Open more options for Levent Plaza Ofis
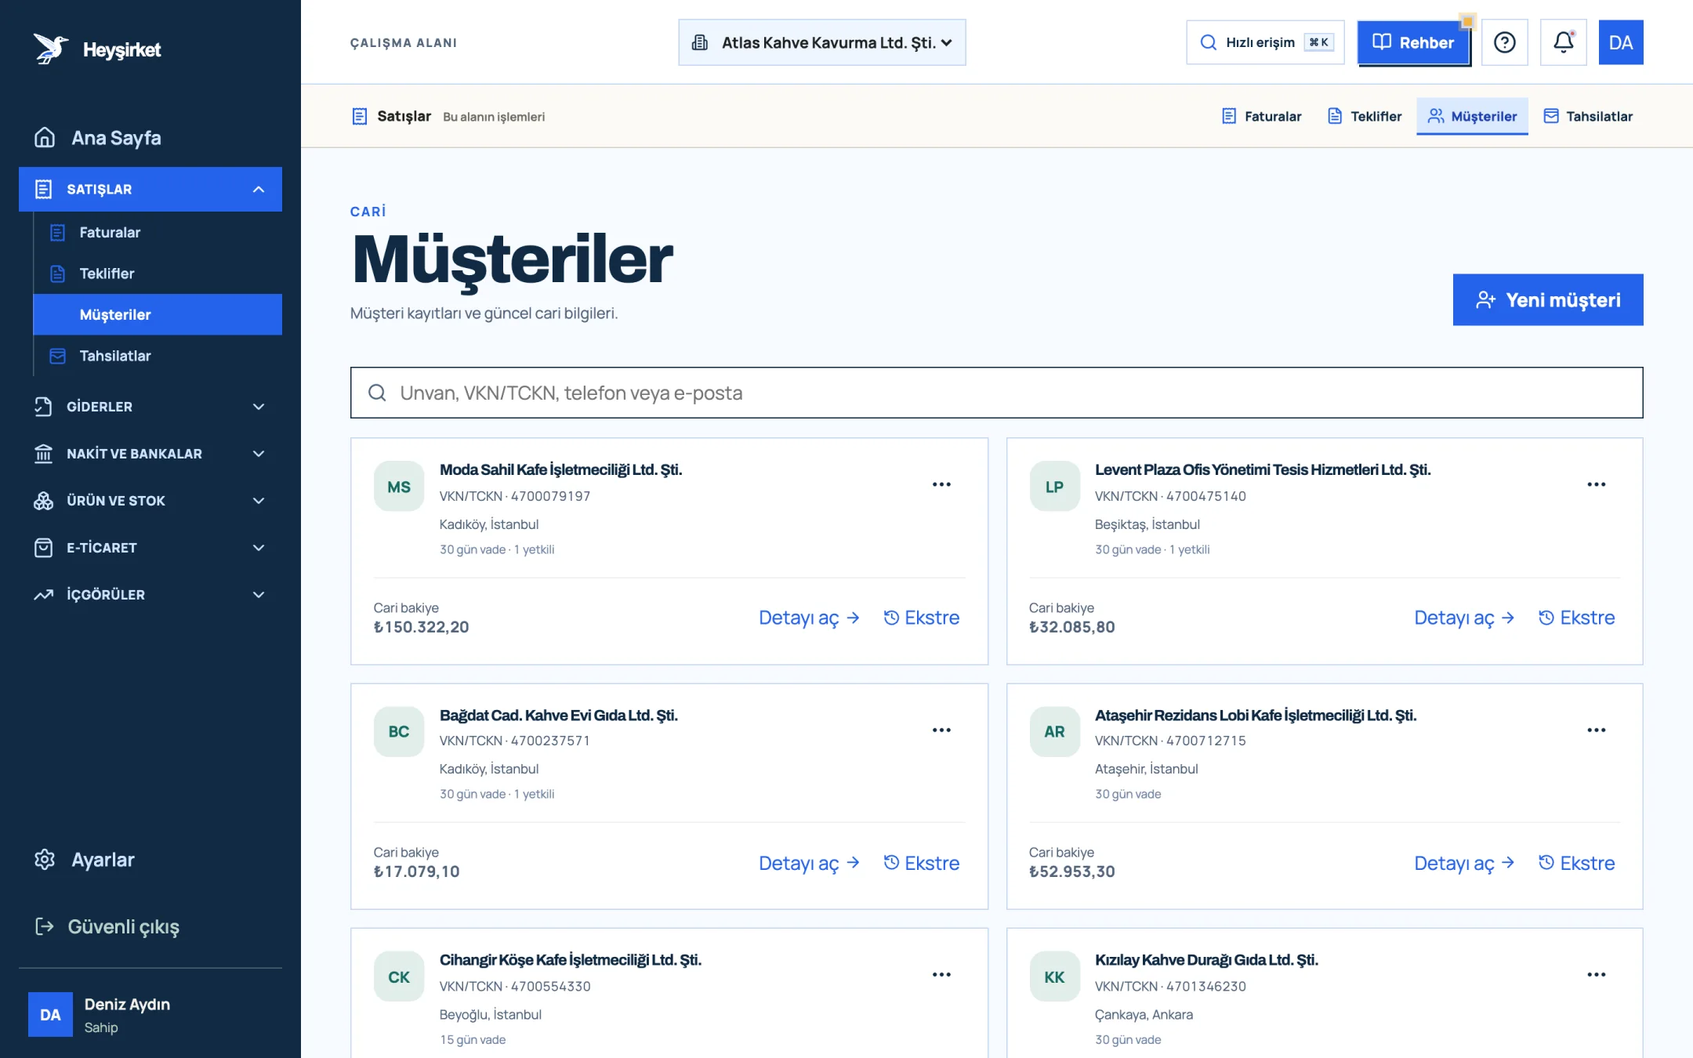 click(1597, 484)
